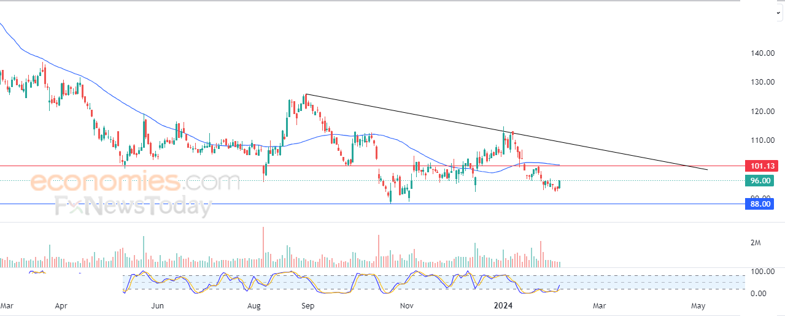This screenshot has height=317, width=785.
Task: Click the 120.00 price axis label
Action: click(762, 111)
